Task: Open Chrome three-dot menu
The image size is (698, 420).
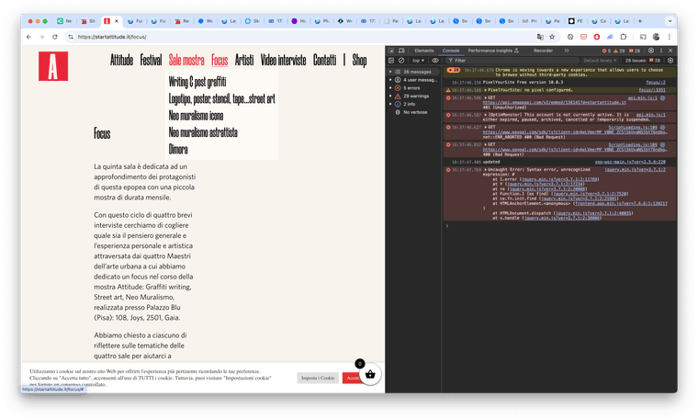Action: pos(669,37)
